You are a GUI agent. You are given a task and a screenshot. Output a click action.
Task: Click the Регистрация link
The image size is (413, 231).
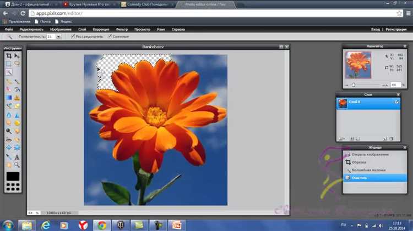tap(396, 30)
